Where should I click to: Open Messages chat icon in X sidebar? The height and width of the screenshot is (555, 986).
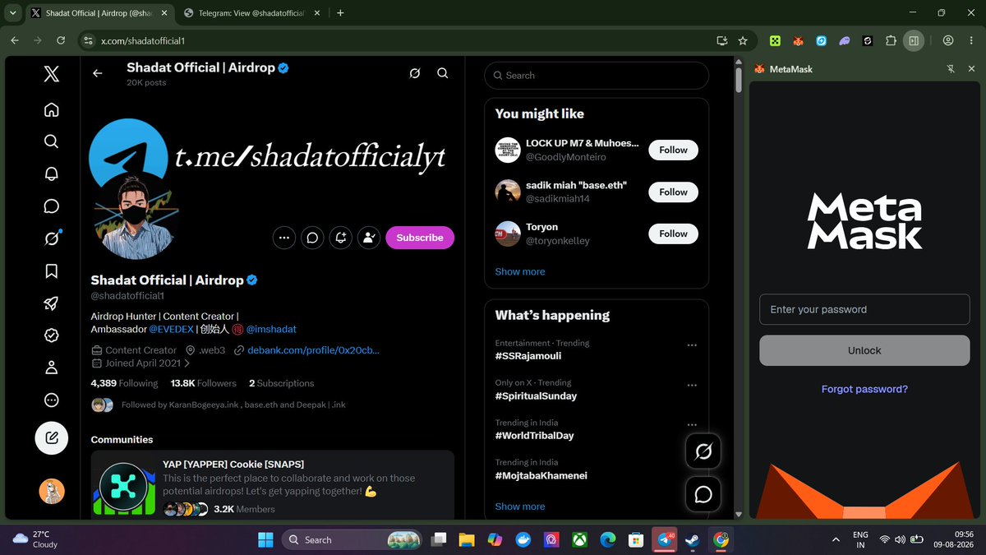pyautogui.click(x=51, y=206)
